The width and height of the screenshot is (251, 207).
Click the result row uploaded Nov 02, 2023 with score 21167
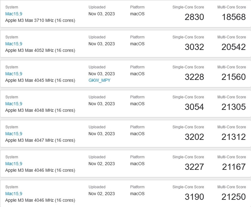[x=125, y=166]
